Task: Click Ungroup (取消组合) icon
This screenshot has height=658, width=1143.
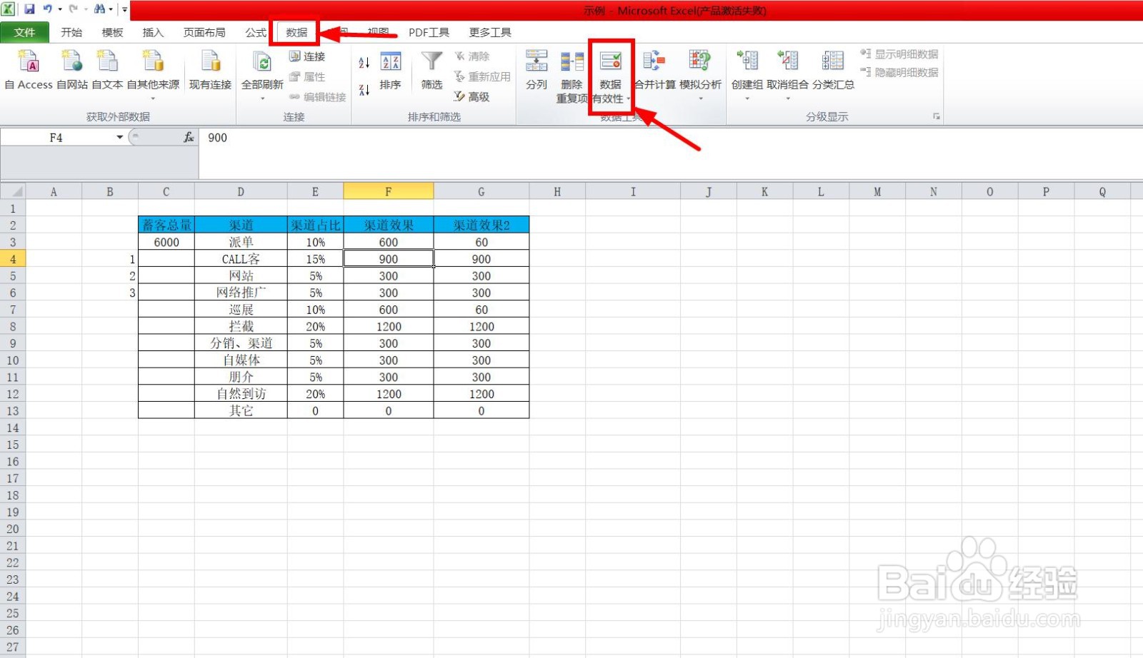Action: (x=788, y=61)
